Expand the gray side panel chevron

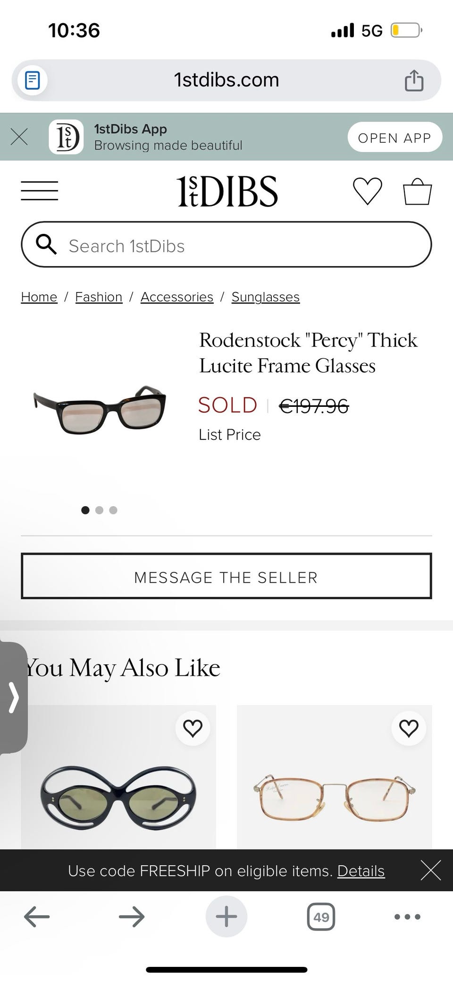[x=14, y=697]
